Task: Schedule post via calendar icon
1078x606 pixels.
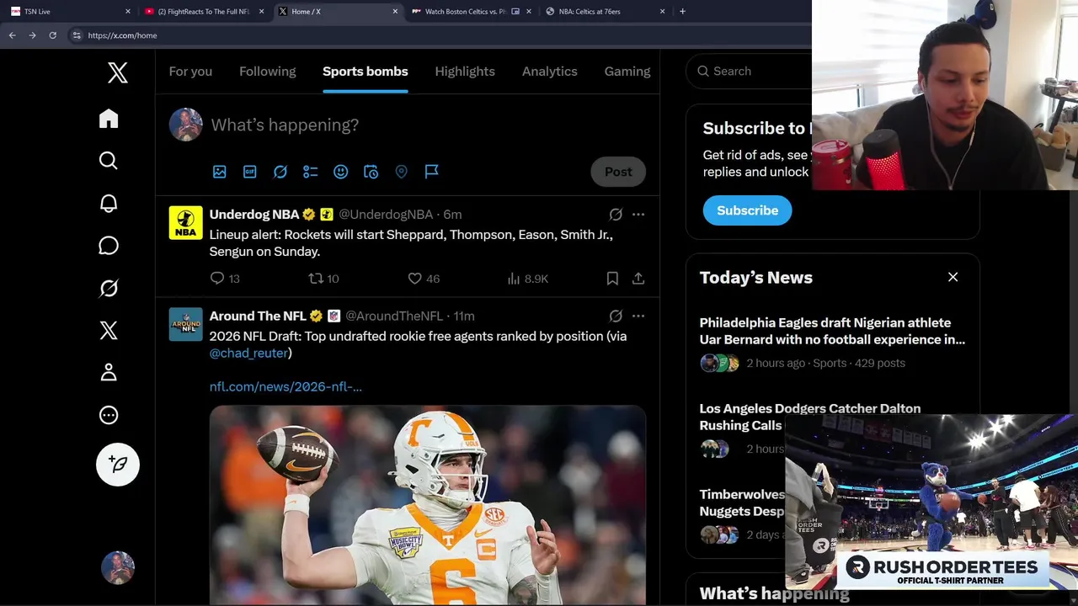Action: [371, 172]
